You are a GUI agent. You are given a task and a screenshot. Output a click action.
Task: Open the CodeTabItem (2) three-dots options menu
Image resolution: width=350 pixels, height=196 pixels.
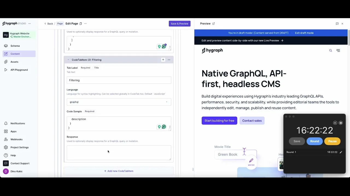click(x=169, y=60)
